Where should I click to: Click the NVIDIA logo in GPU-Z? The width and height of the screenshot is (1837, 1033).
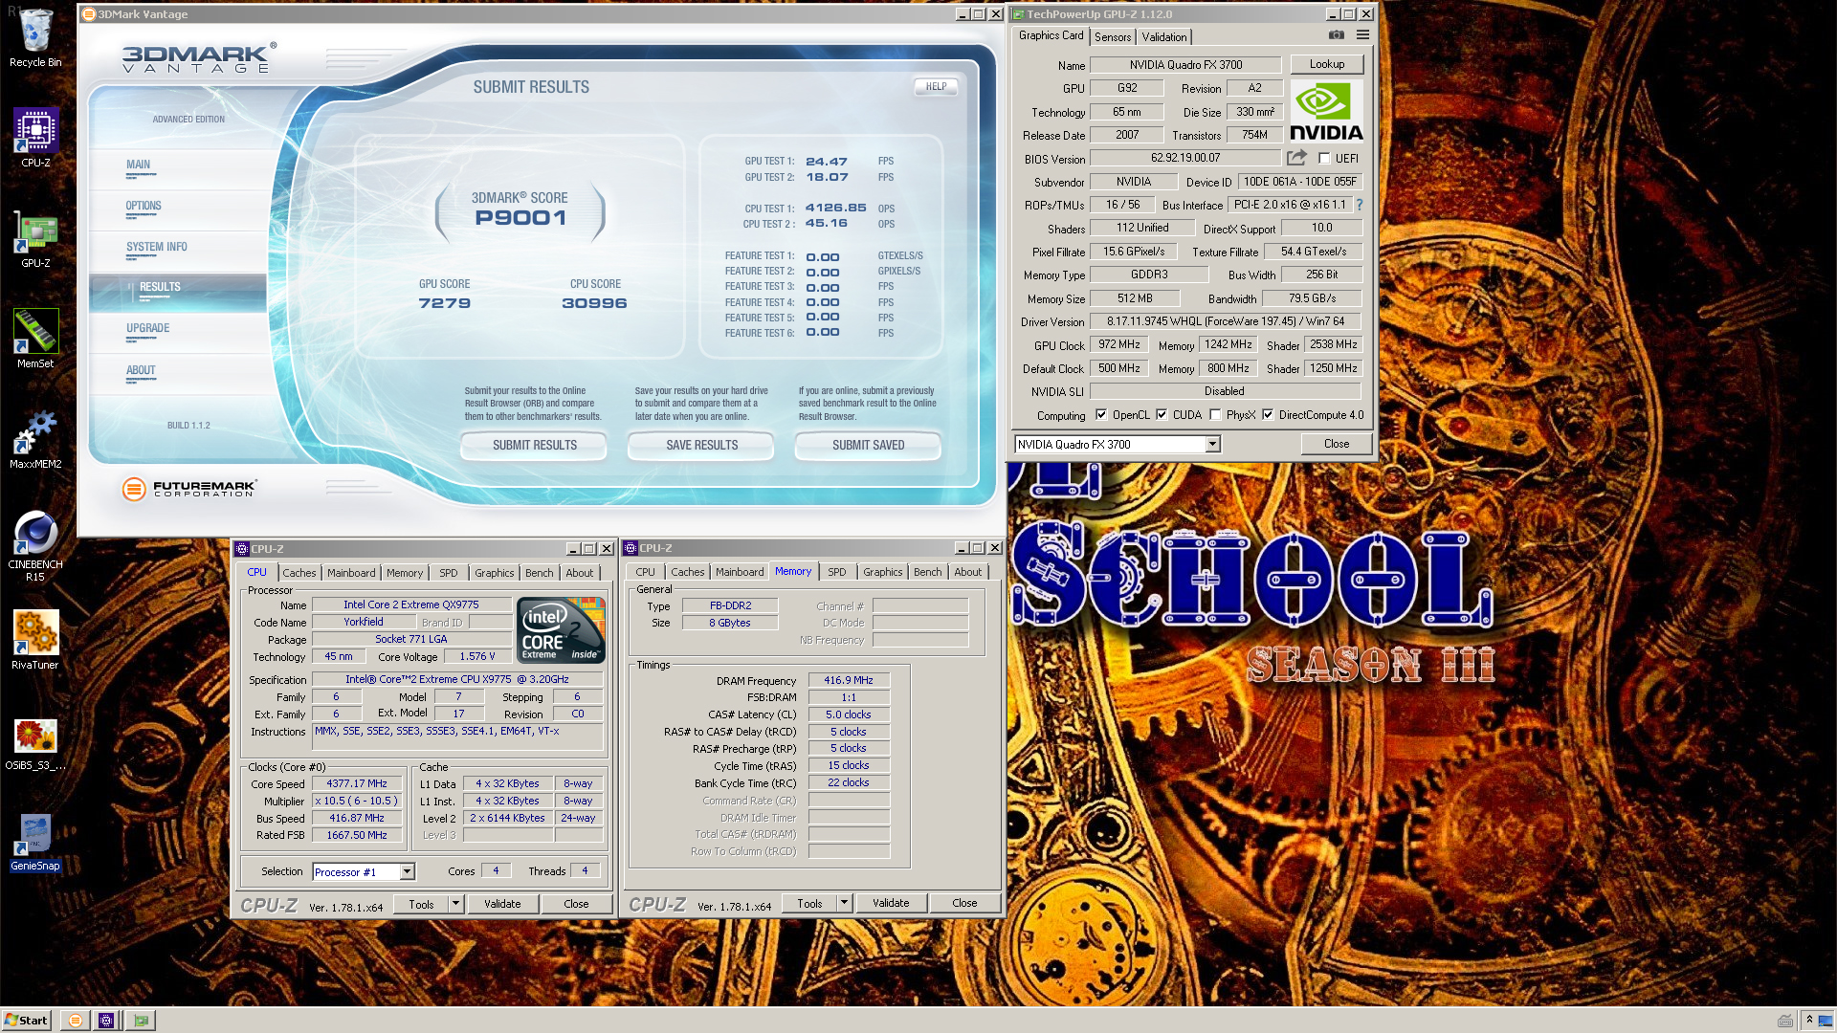click(1326, 112)
